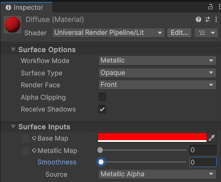Screen dimensions: 221x182
Task: Open Universal Render Pipeline/Lit shader menu
Action: (x=109, y=33)
